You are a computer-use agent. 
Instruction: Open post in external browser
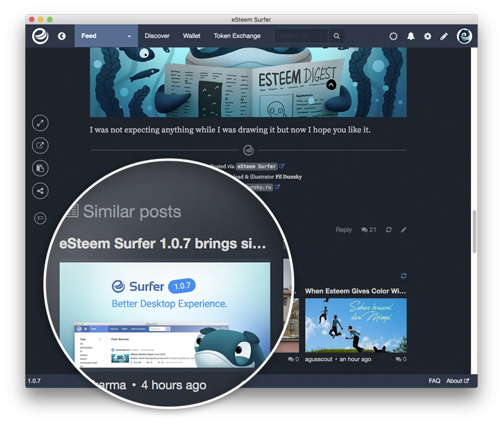[40, 146]
